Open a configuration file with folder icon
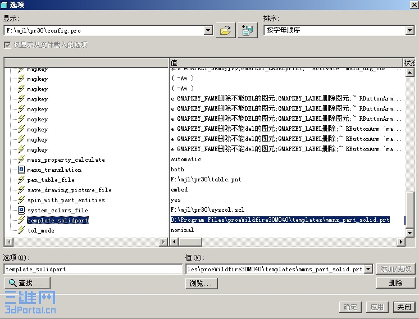The width and height of the screenshot is (419, 319). pyautogui.click(x=226, y=30)
